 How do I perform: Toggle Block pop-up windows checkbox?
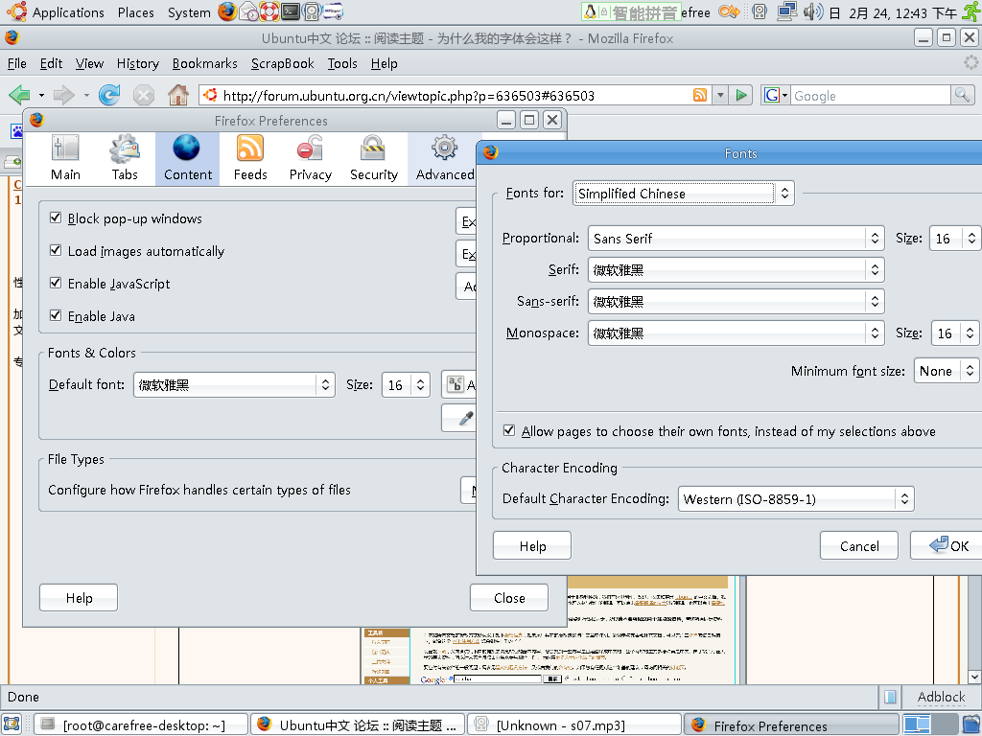56,218
